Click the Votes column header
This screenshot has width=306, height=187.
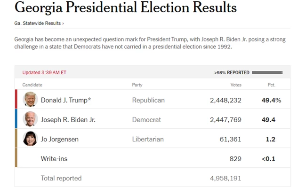pos(236,85)
